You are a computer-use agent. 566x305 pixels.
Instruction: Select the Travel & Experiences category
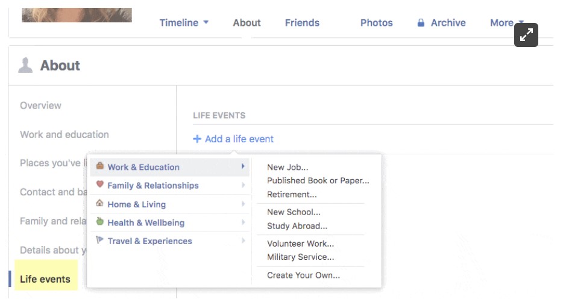(x=169, y=241)
